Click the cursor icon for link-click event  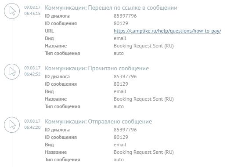[12, 11]
